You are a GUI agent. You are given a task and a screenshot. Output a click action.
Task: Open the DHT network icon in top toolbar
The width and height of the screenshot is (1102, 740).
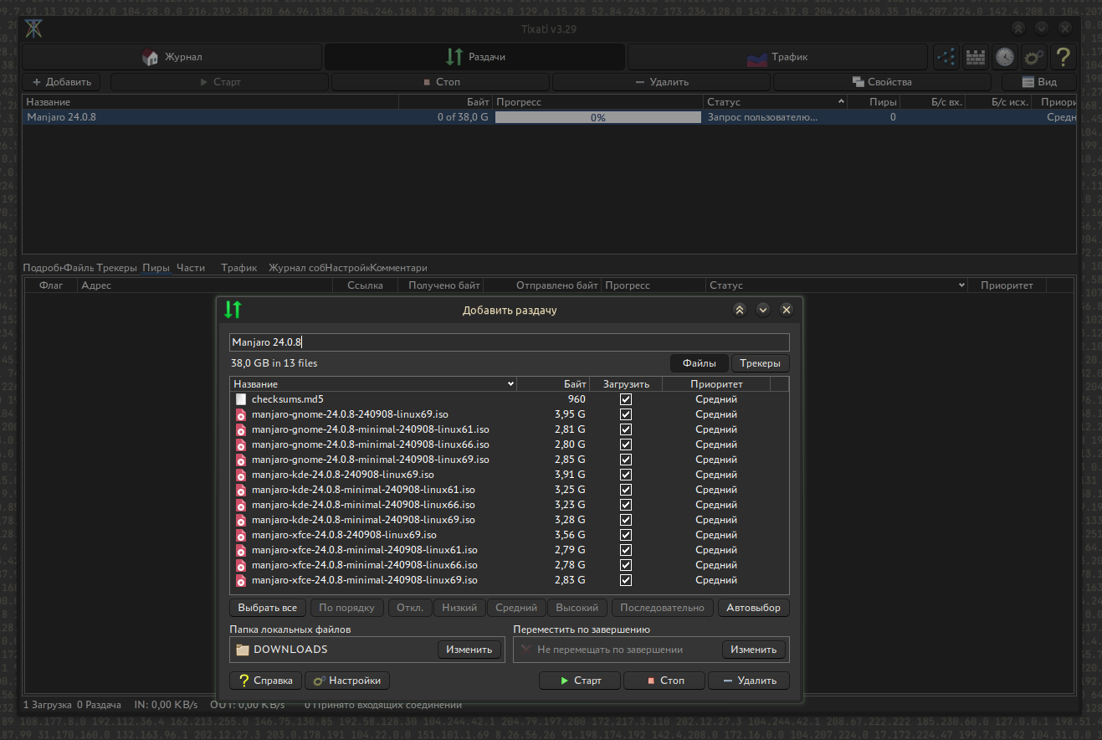(946, 57)
